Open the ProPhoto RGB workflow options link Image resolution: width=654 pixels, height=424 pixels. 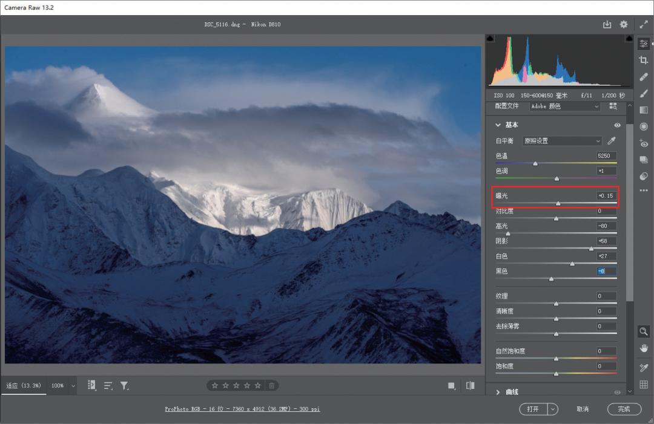coord(242,409)
